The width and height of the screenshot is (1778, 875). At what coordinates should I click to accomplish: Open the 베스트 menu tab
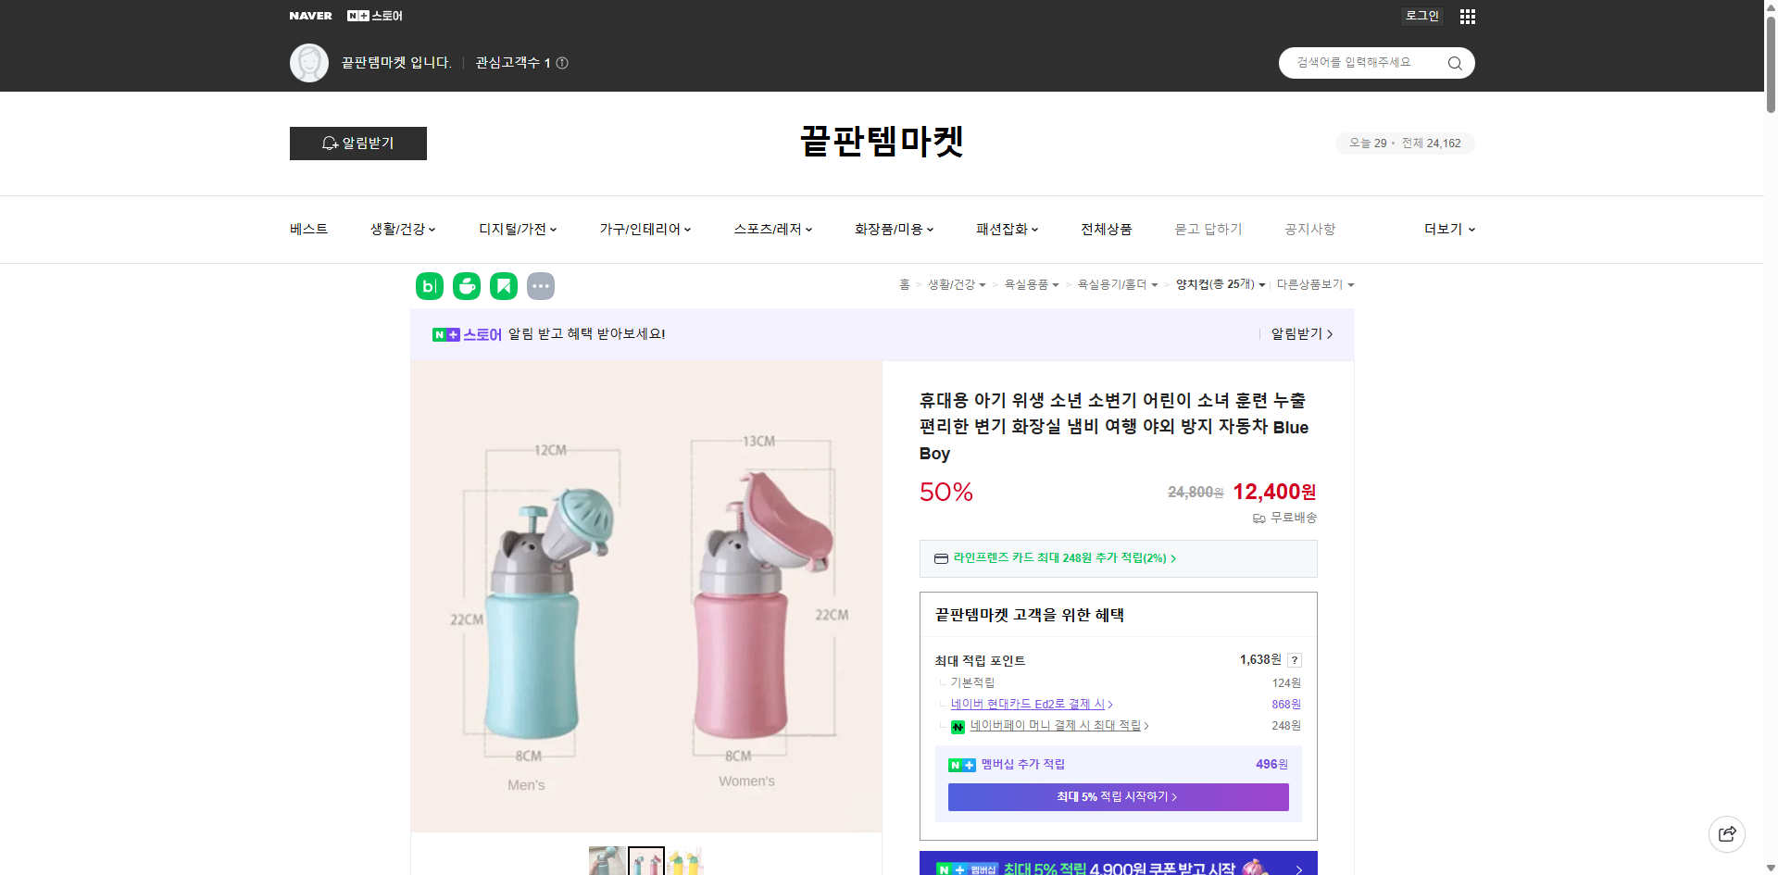click(x=307, y=229)
